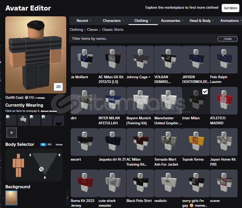
Task: Go to Classic in the breadcrumb
Action: point(92,29)
